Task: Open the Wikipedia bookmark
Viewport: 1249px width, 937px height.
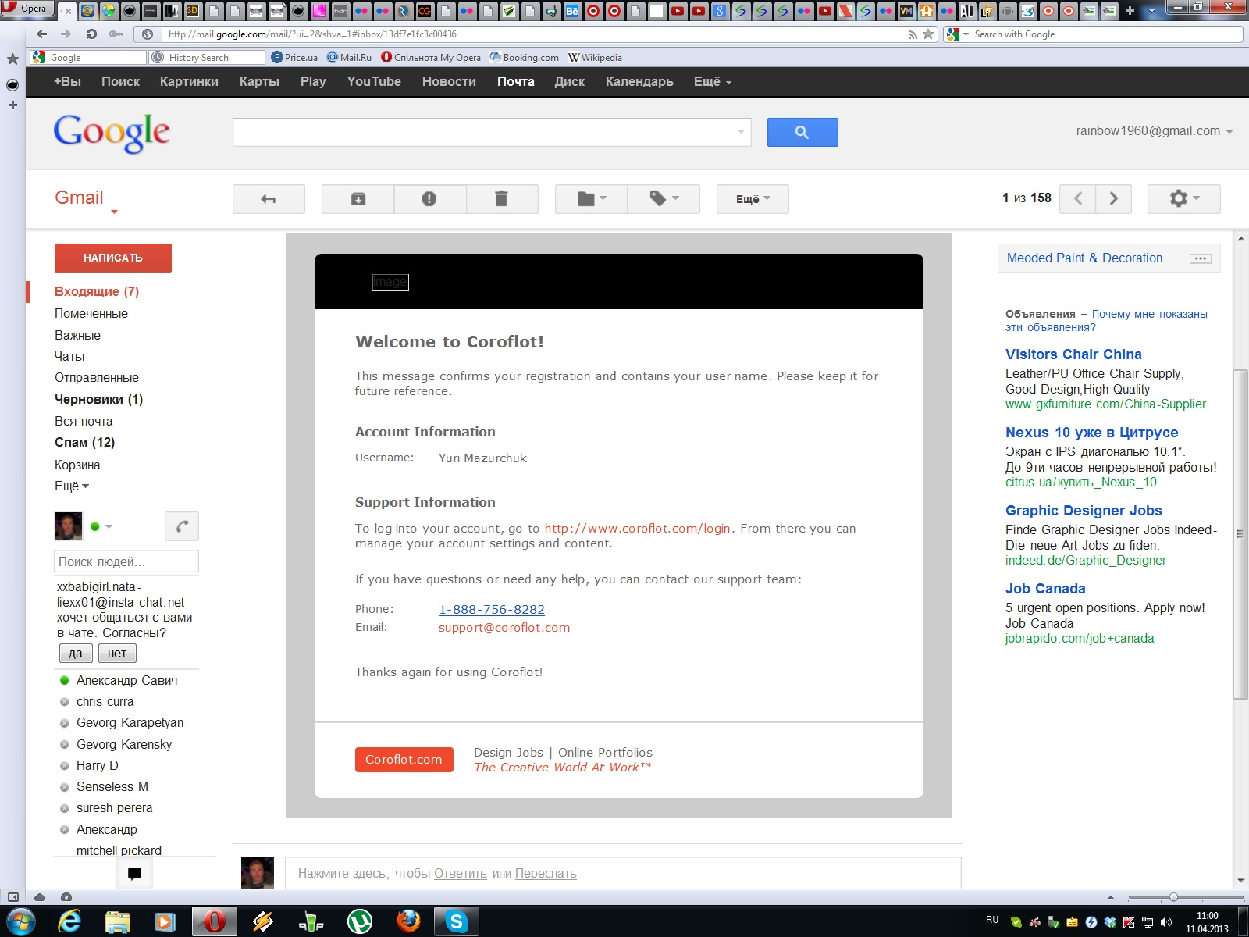Action: [x=595, y=58]
